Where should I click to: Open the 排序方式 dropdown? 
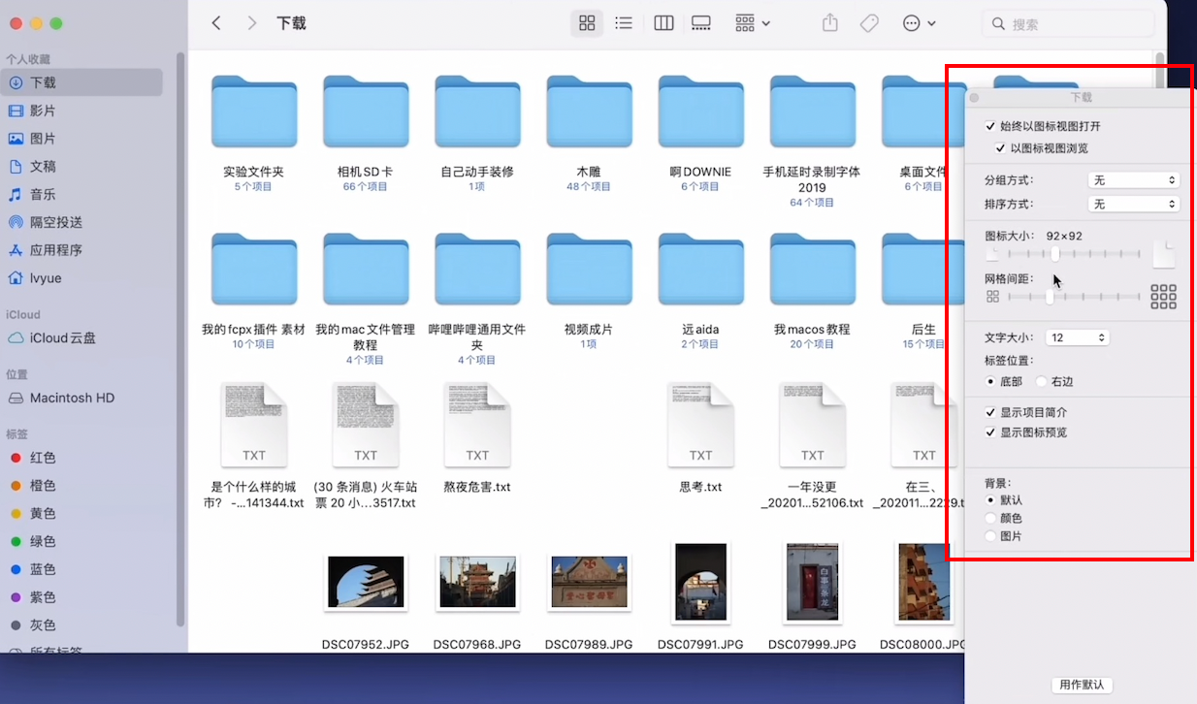tap(1132, 205)
